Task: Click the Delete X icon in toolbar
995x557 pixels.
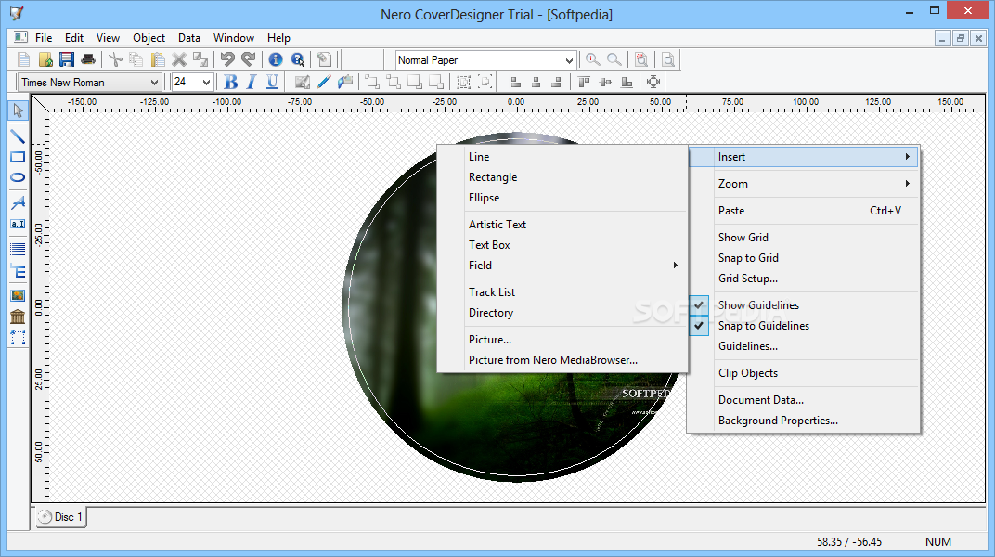Action: click(x=179, y=59)
